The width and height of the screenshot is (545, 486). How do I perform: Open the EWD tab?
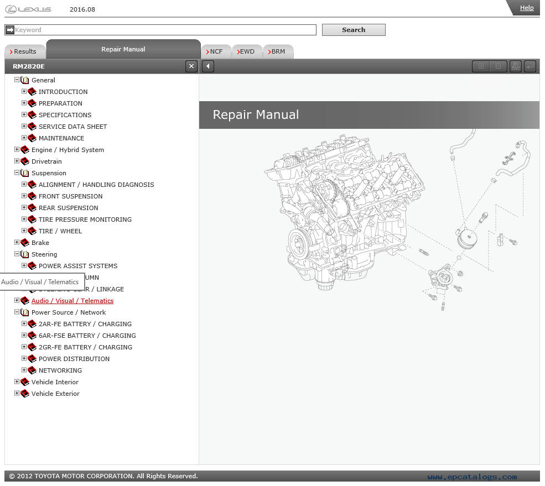tap(247, 51)
